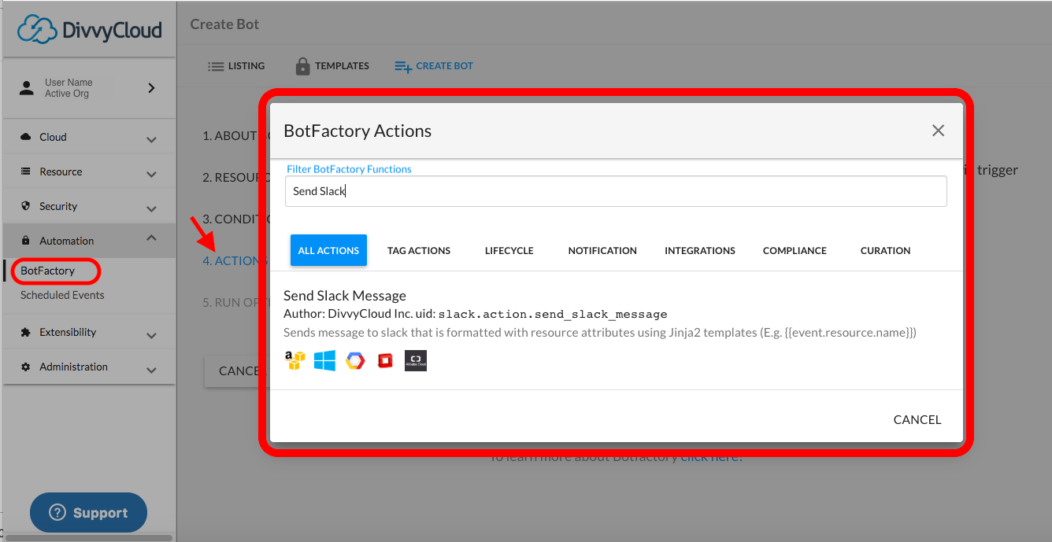1052x542 pixels.
Task: Click the DivvyCloud logo
Action: (x=89, y=29)
